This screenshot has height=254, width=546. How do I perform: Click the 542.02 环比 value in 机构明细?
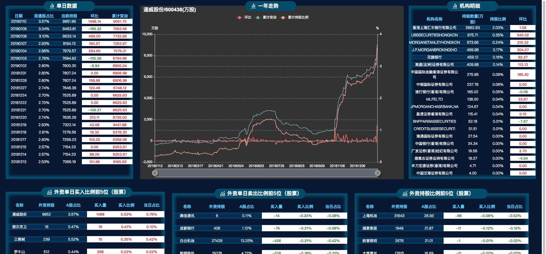pyautogui.click(x=523, y=35)
